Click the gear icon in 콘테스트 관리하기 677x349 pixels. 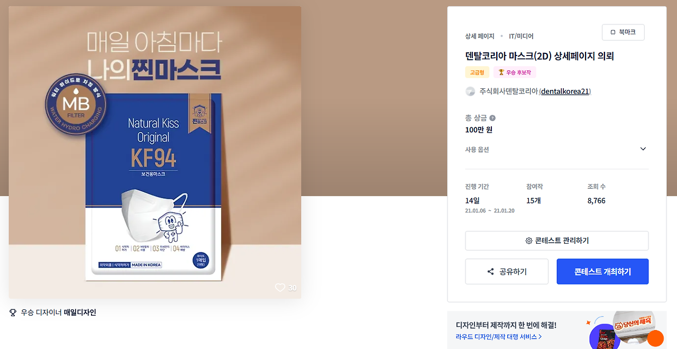528,241
